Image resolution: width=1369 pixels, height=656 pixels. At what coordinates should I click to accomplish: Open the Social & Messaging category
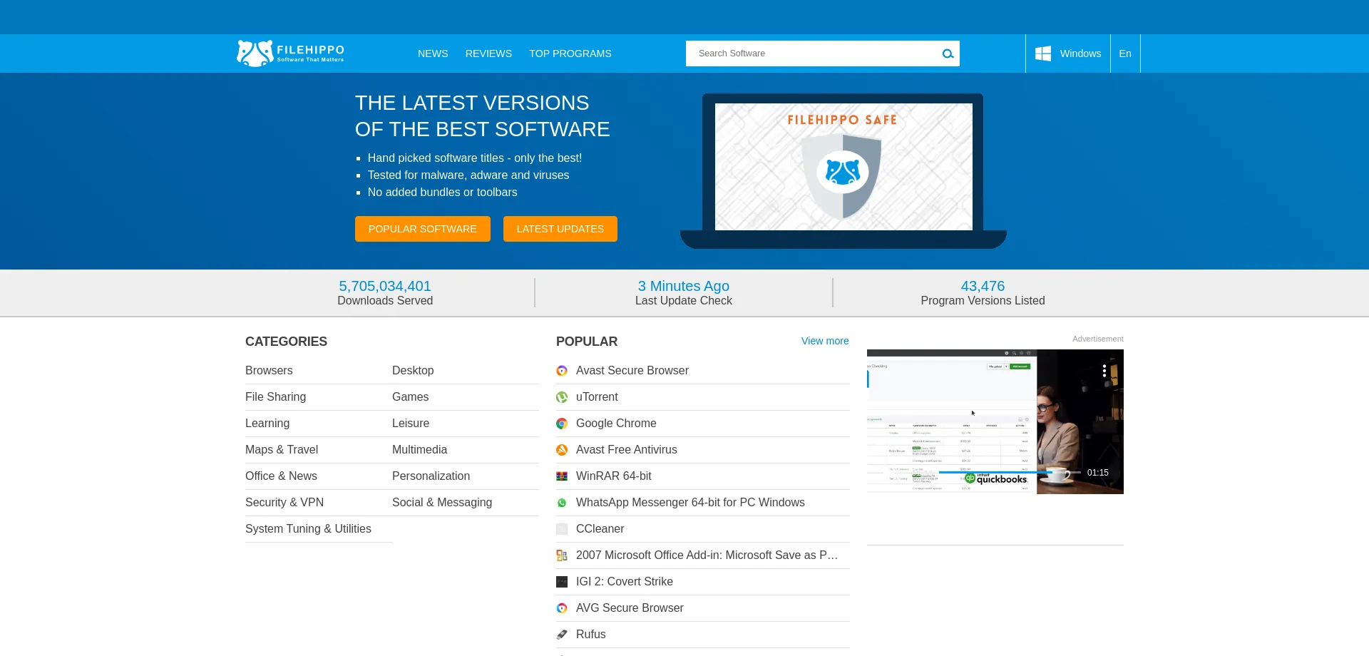coord(442,503)
